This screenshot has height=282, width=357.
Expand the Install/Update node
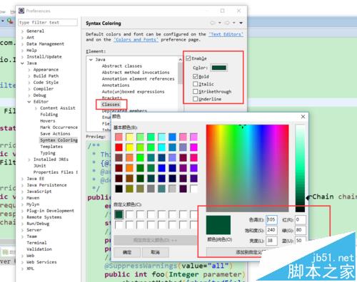(22, 57)
